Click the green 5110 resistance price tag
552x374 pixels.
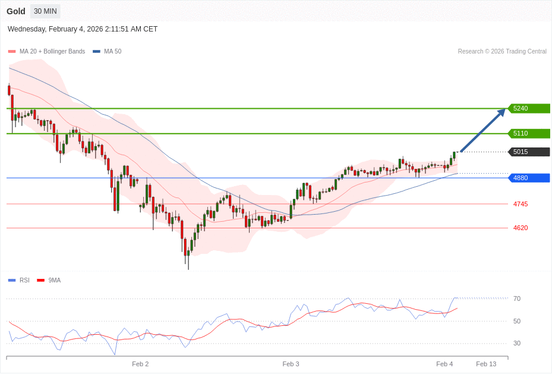[528, 133]
